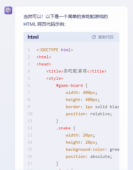Click the background-color declaration on line 15
This screenshot has height=170, width=133.
92,149
